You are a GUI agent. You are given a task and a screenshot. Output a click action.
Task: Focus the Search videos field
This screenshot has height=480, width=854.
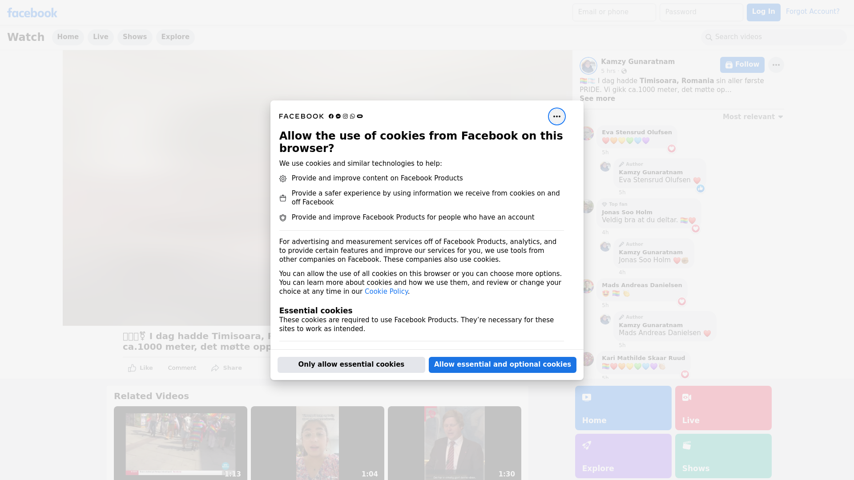click(x=773, y=37)
